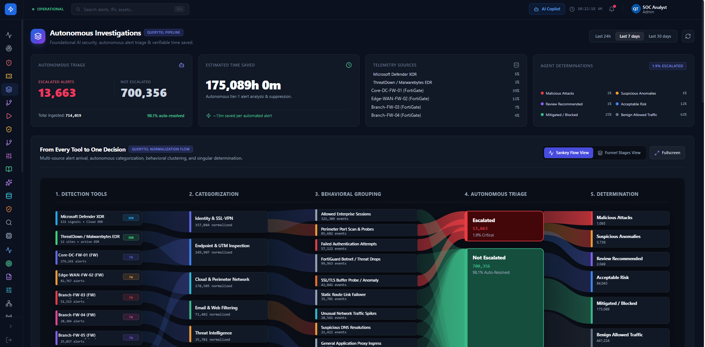
Task: Open the magnifier icon in the sidebar
Action: [9, 222]
